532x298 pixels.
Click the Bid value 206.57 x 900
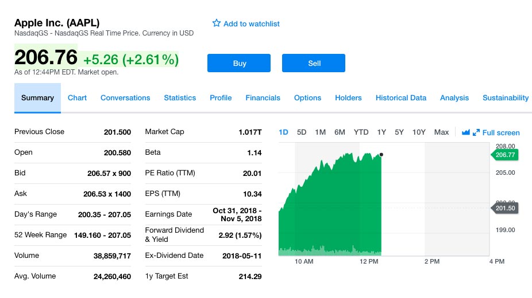[109, 173]
